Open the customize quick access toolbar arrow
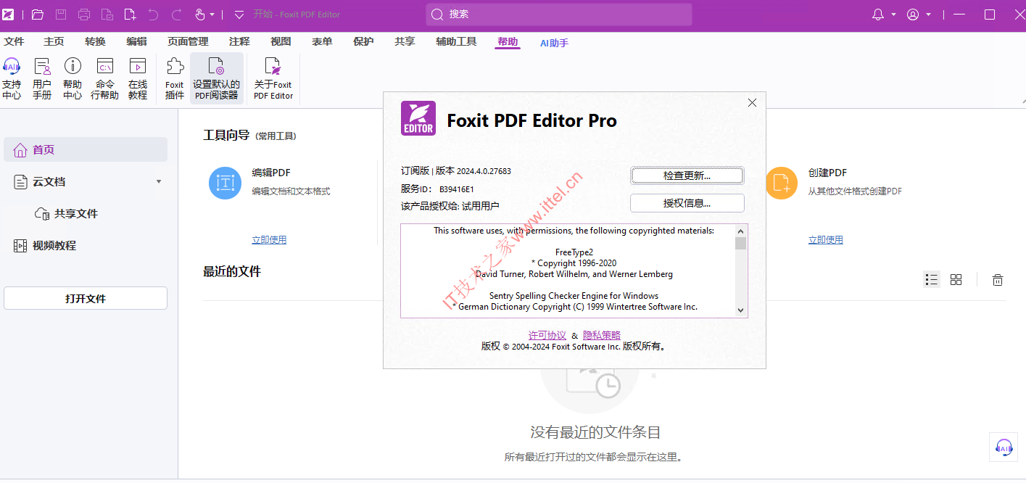Screen dimensions: 1026x483 click(239, 15)
